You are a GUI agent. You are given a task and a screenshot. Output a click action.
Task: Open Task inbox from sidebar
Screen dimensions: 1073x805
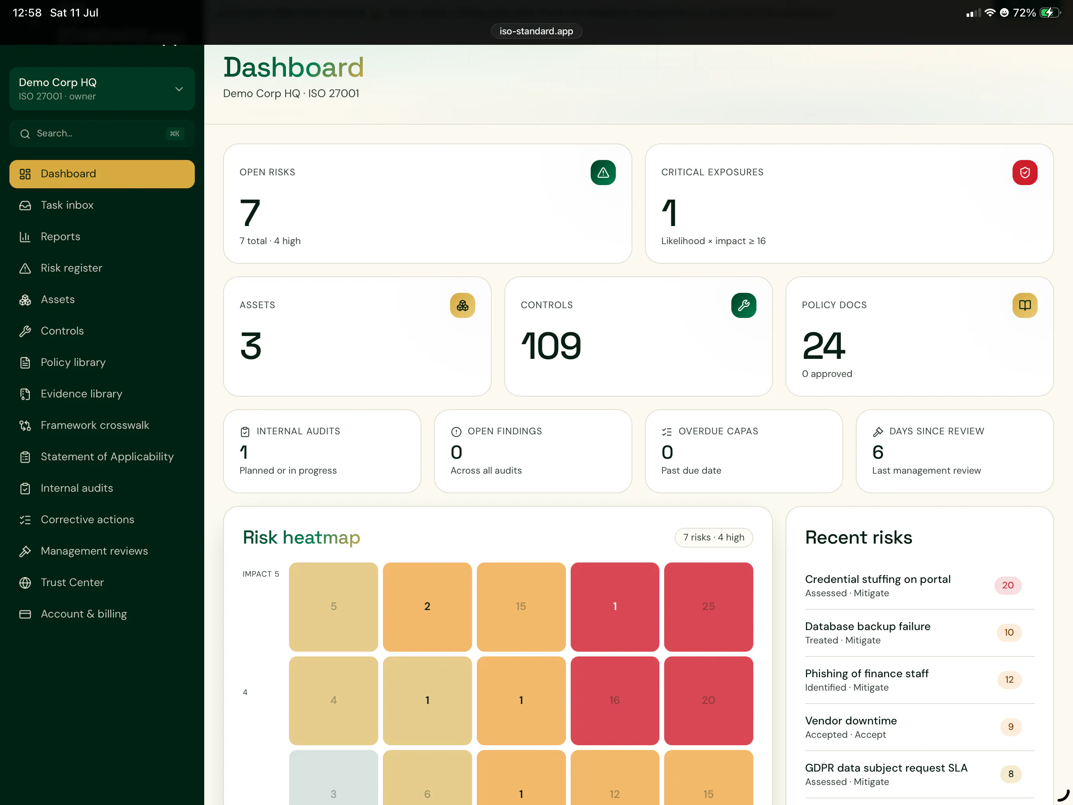(x=102, y=205)
